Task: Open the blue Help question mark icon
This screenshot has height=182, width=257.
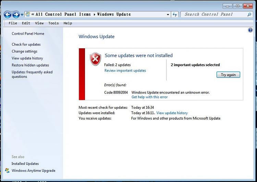Action: [x=250, y=30]
